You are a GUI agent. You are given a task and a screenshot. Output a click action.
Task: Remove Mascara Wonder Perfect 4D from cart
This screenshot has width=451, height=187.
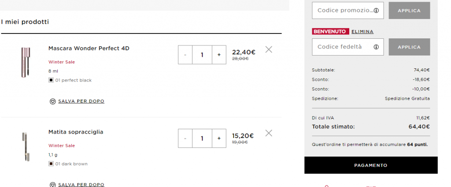pyautogui.click(x=269, y=49)
